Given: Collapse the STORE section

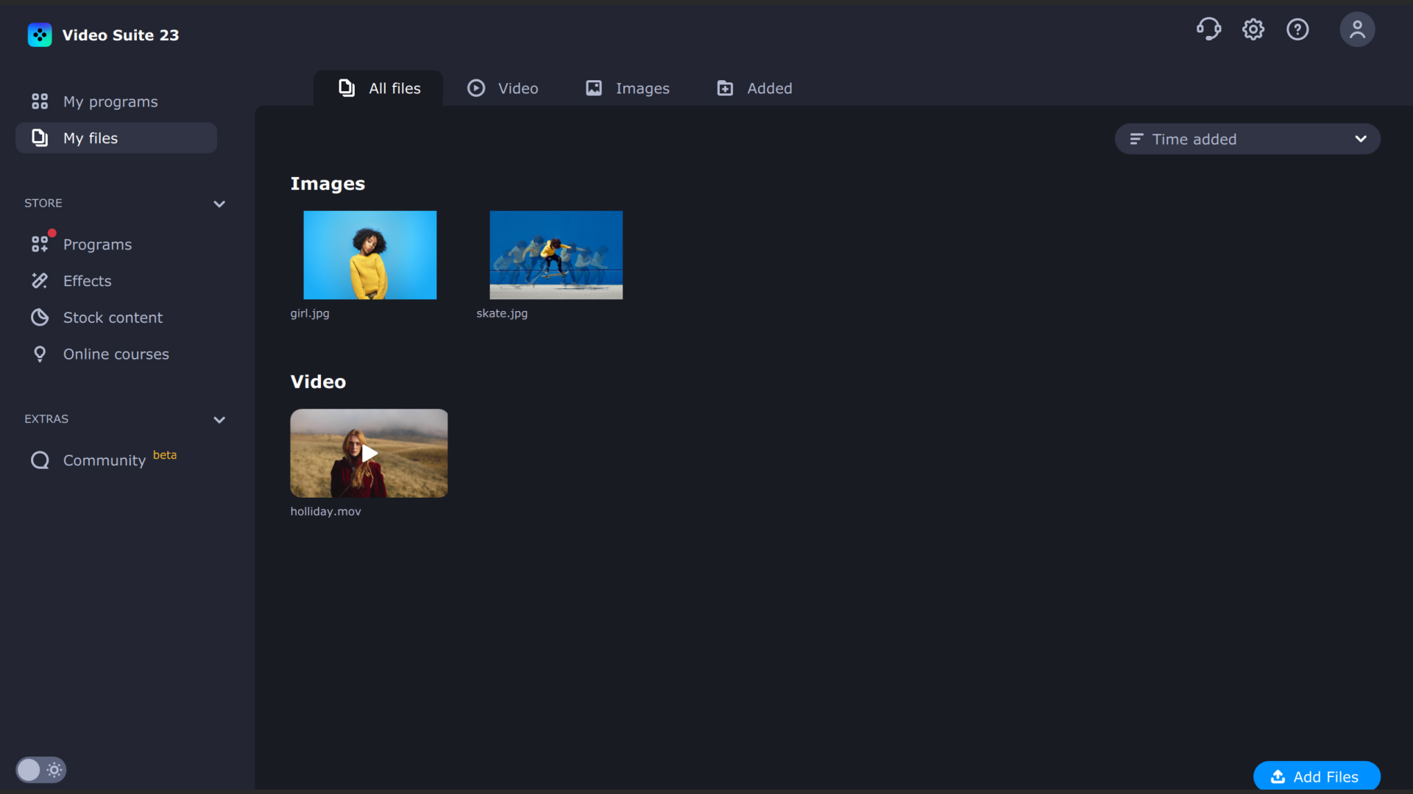Looking at the screenshot, I should tap(219, 204).
